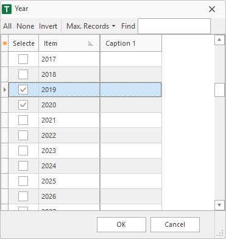The height and width of the screenshot is (239, 226).
Task: Select All items
Action: (7, 26)
